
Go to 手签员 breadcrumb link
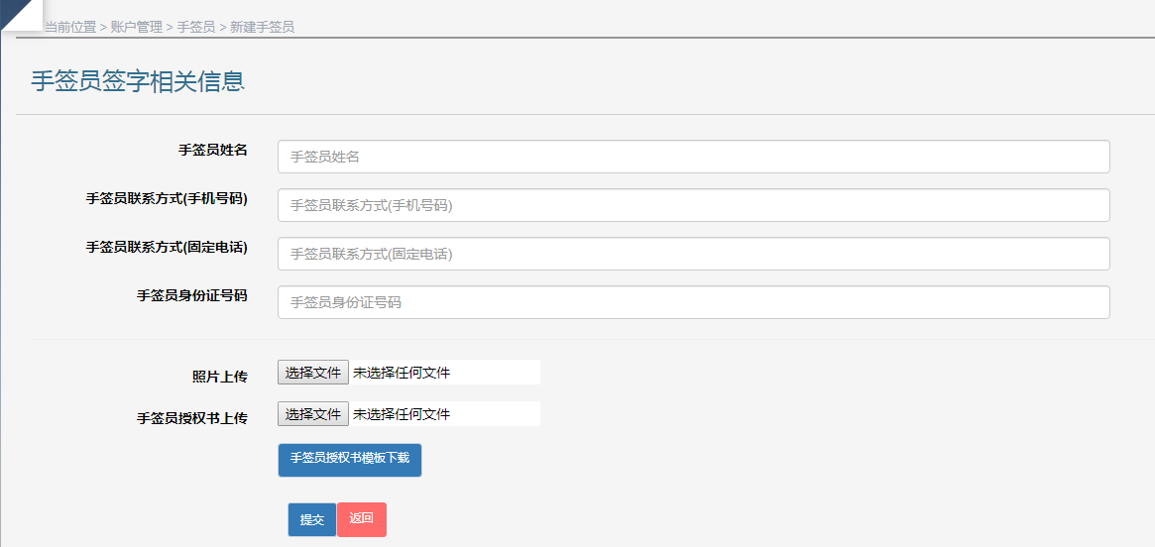196,27
